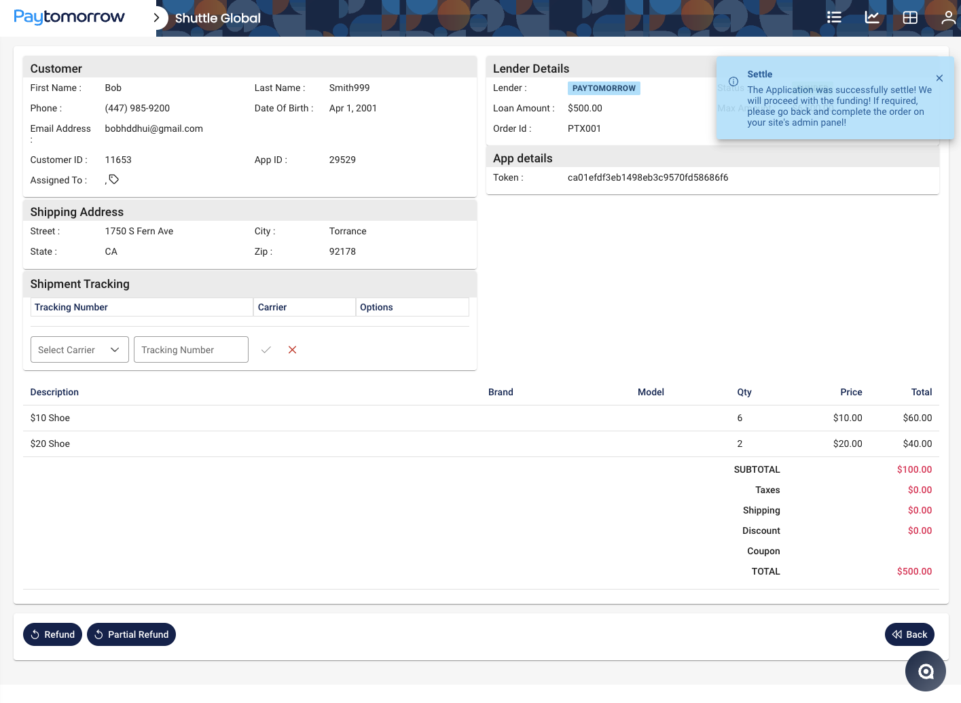Click the Zip value 92178
Screen dimensions: 961x703
pyautogui.click(x=342, y=251)
